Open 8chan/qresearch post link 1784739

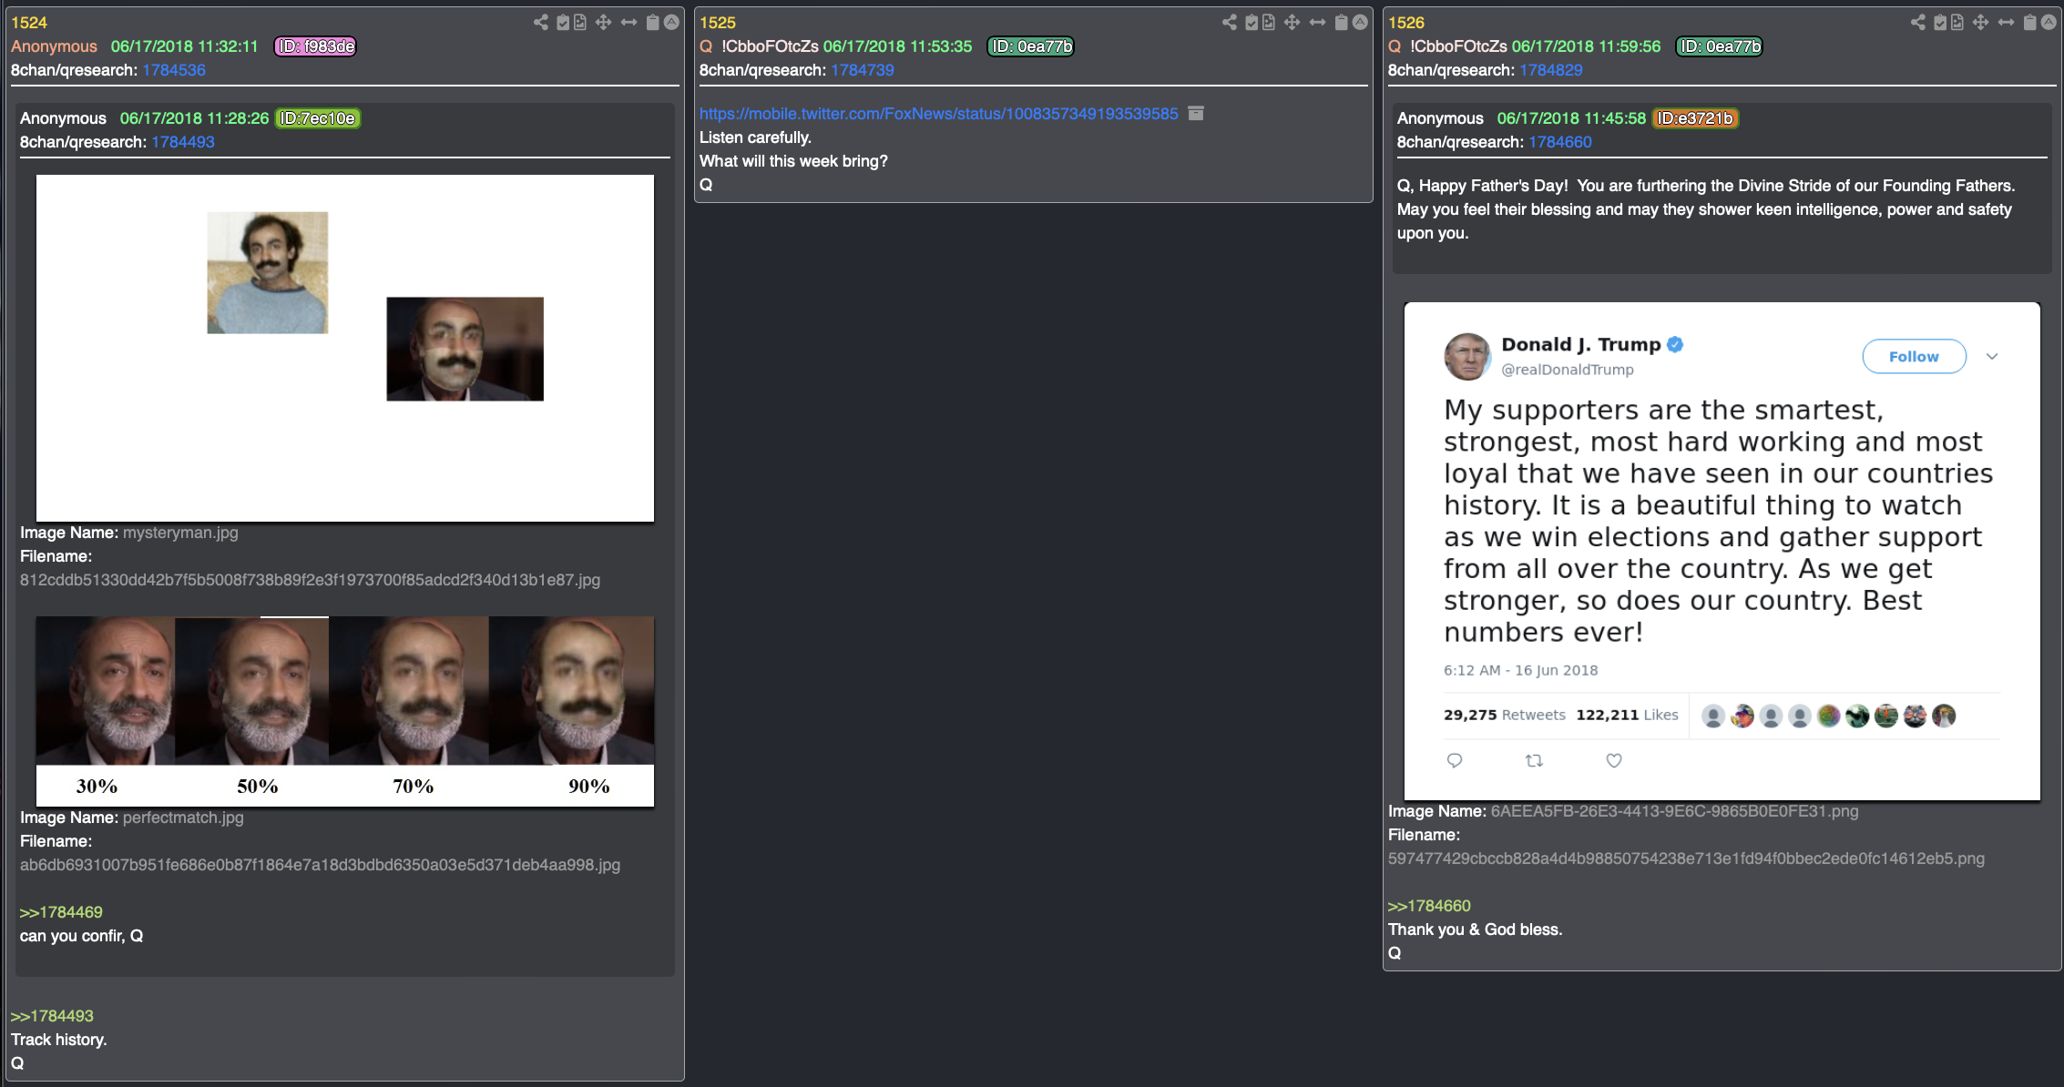[x=863, y=70]
